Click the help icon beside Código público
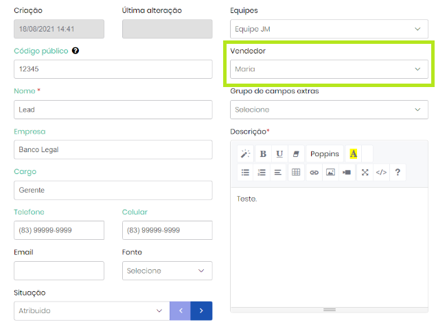This screenshot has height=331, width=436. pos(76,51)
